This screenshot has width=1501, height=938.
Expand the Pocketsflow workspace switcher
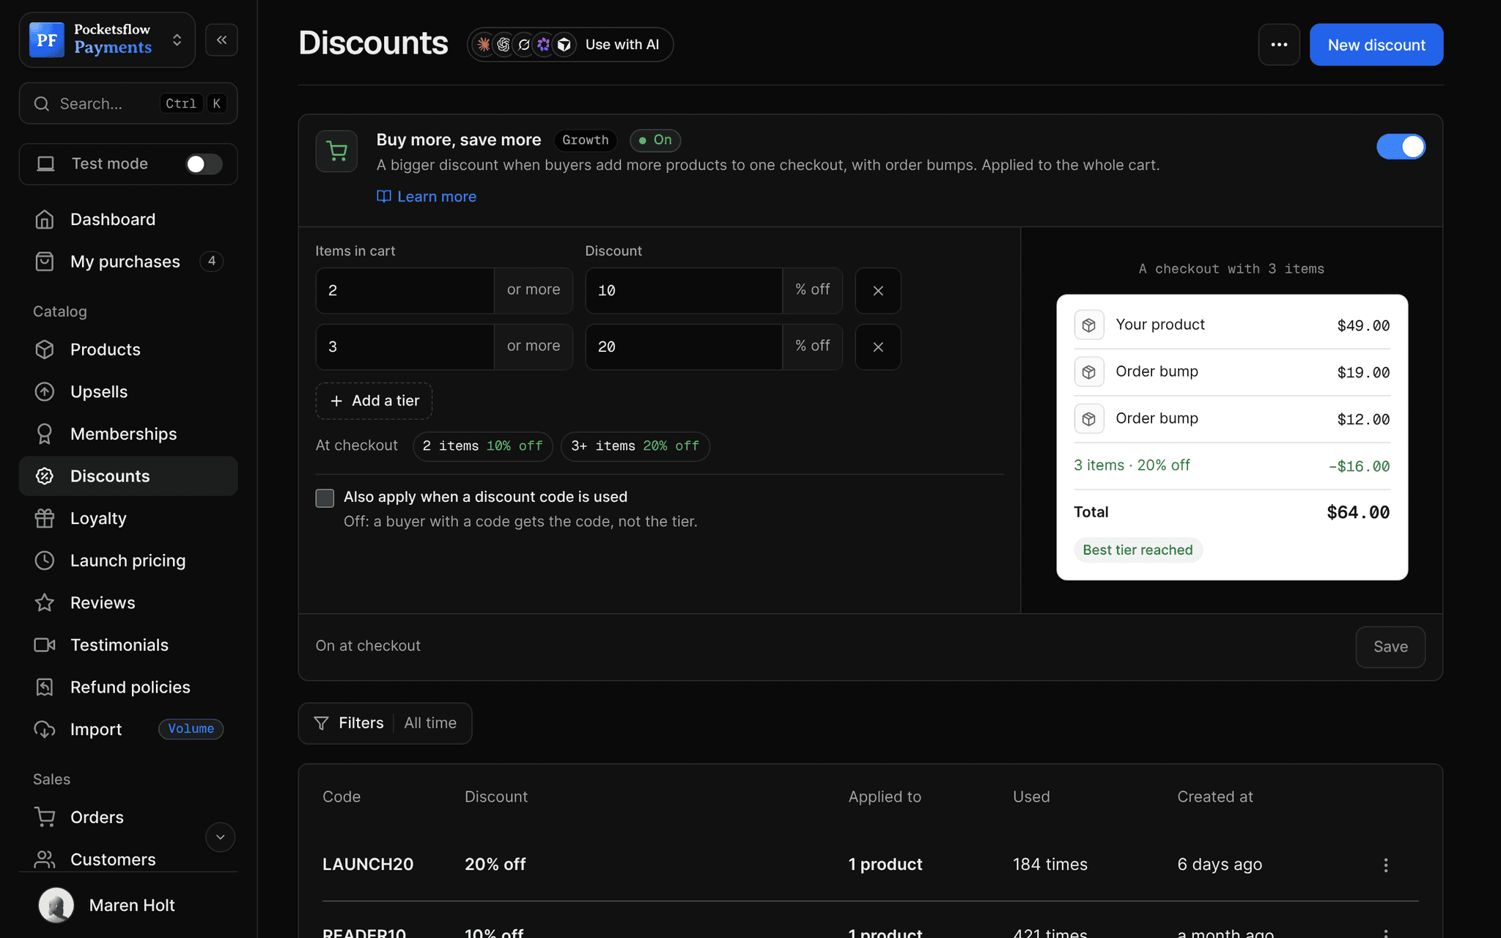[x=107, y=40]
